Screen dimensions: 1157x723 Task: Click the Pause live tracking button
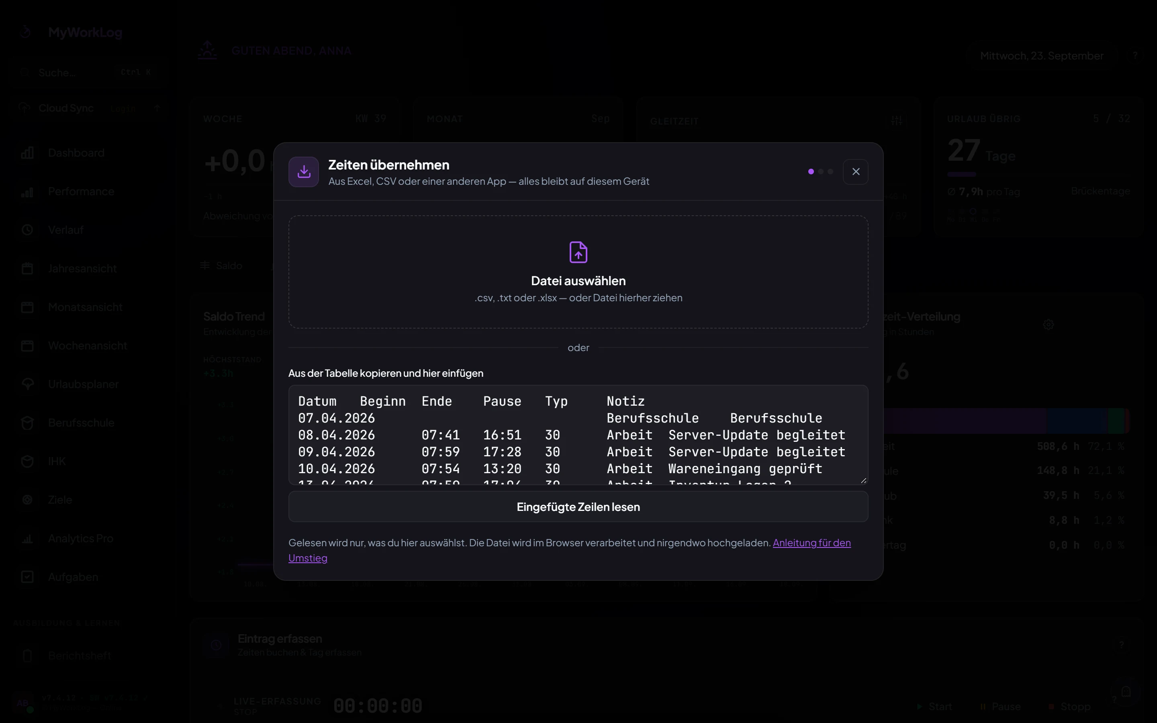pos(1000,707)
